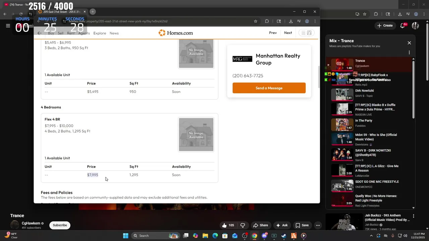
Task: Dislike the Trance video on YouTube
Action: coord(243,225)
